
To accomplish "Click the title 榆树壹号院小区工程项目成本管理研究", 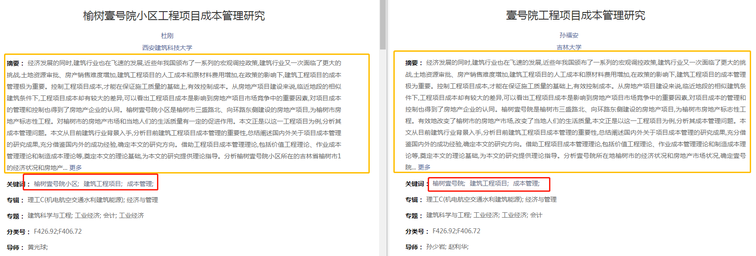I will [174, 16].
